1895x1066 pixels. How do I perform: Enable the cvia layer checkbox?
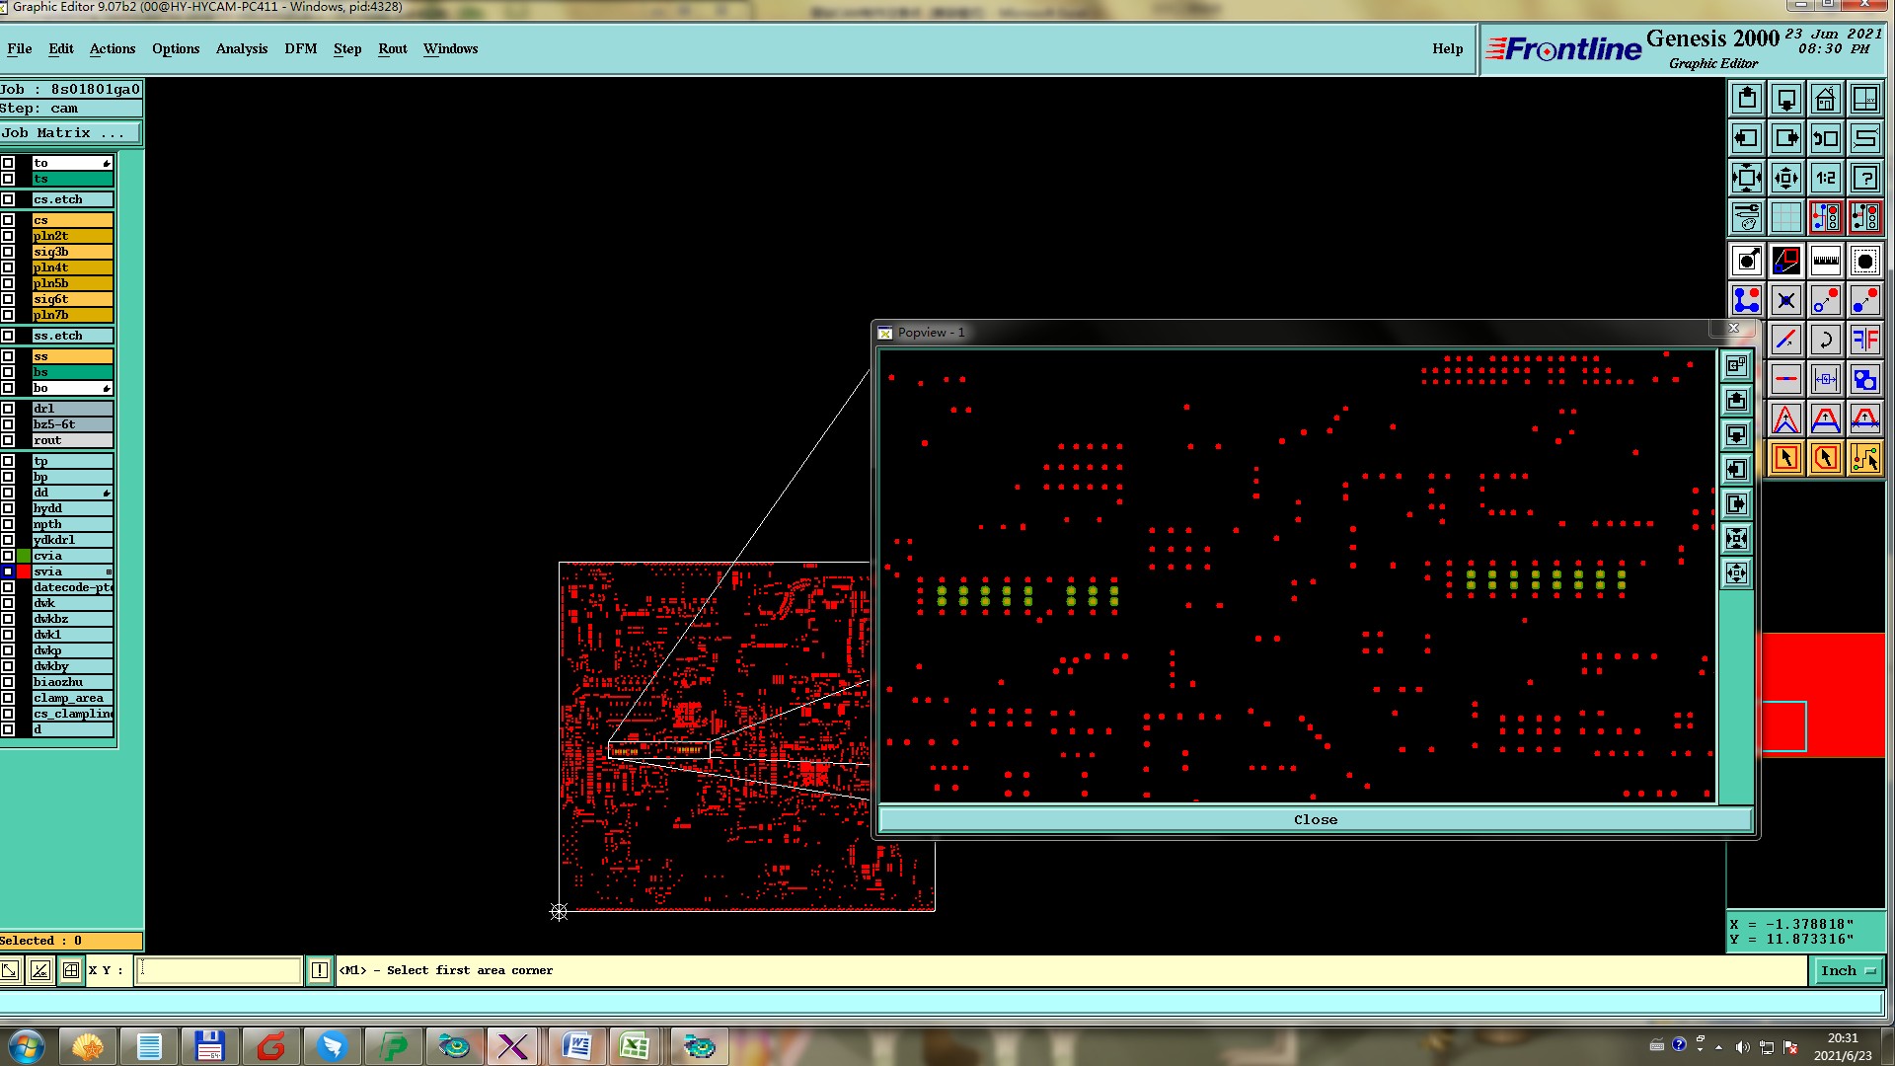(8, 556)
